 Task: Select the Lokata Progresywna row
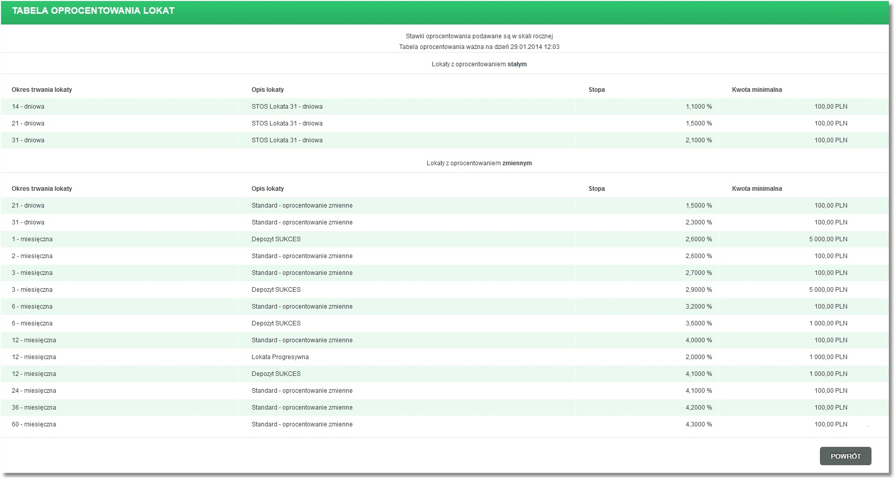(445, 357)
